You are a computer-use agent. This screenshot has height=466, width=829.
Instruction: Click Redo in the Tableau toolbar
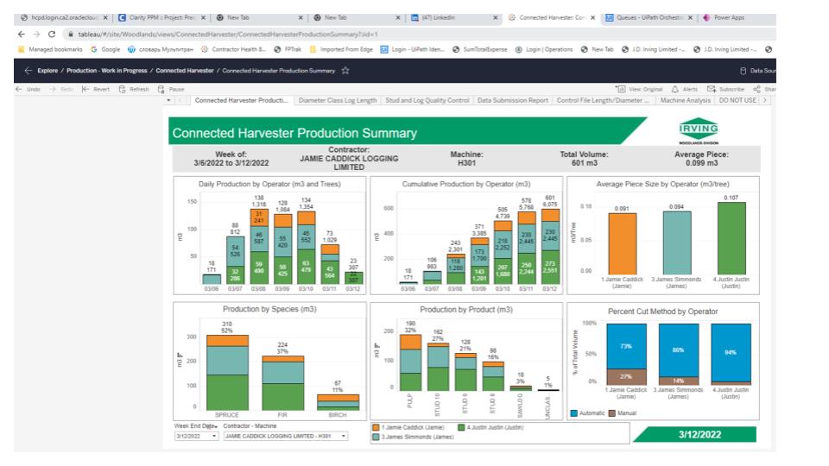pos(61,89)
